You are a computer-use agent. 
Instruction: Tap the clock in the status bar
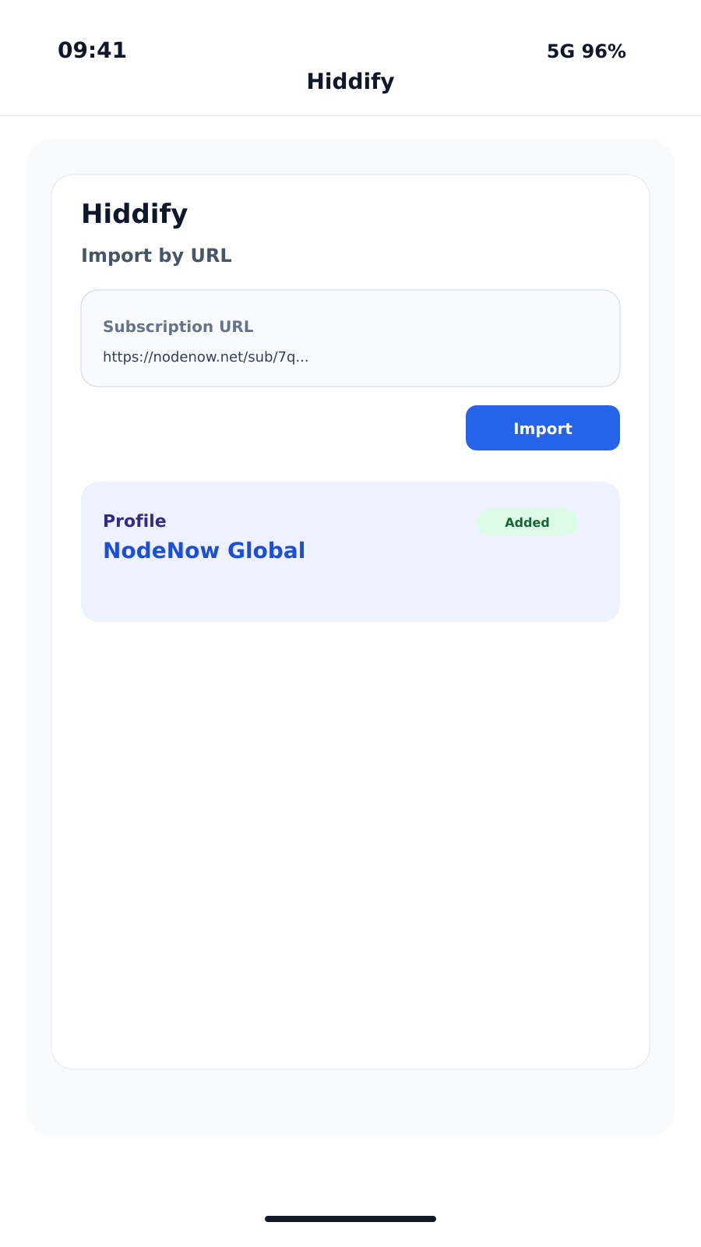[92, 51]
